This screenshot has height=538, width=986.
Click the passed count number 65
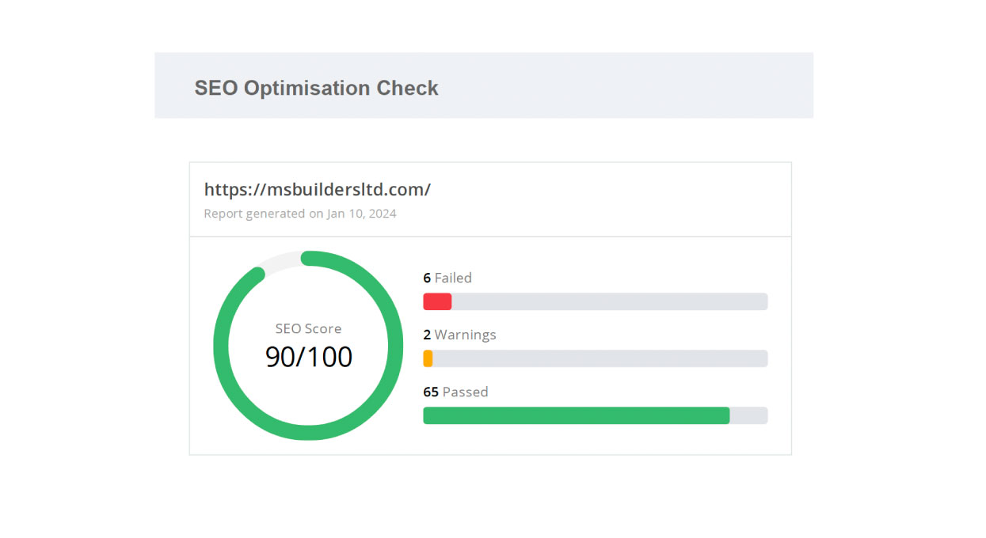click(431, 392)
